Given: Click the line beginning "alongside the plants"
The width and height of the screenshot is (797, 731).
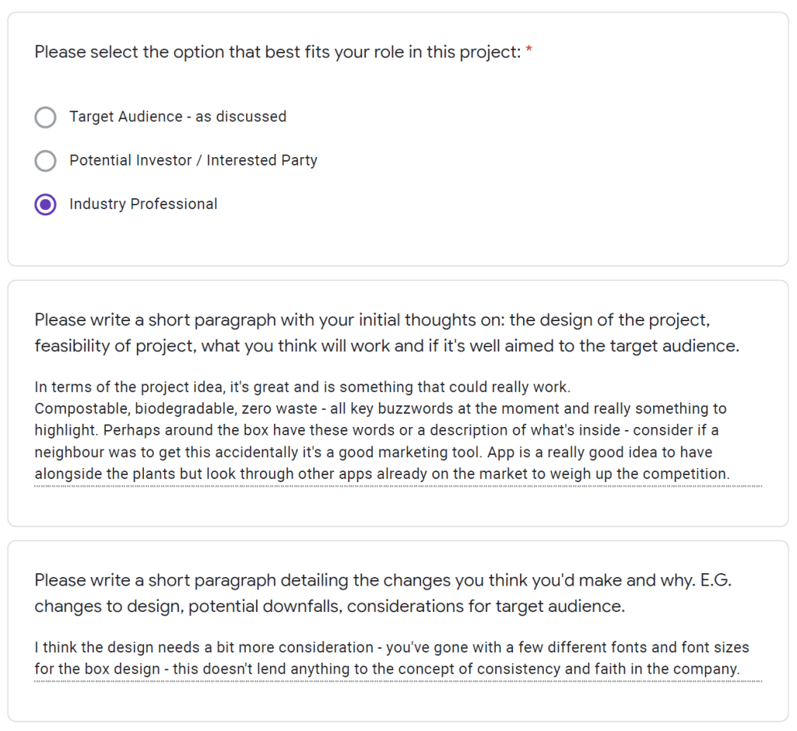Looking at the screenshot, I should tap(381, 474).
